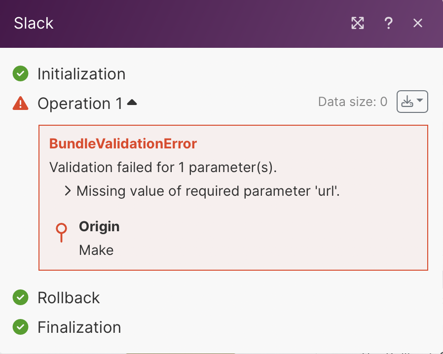Click the green check beside Finalization
Screen dimensions: 443x354
[x=20, y=327]
